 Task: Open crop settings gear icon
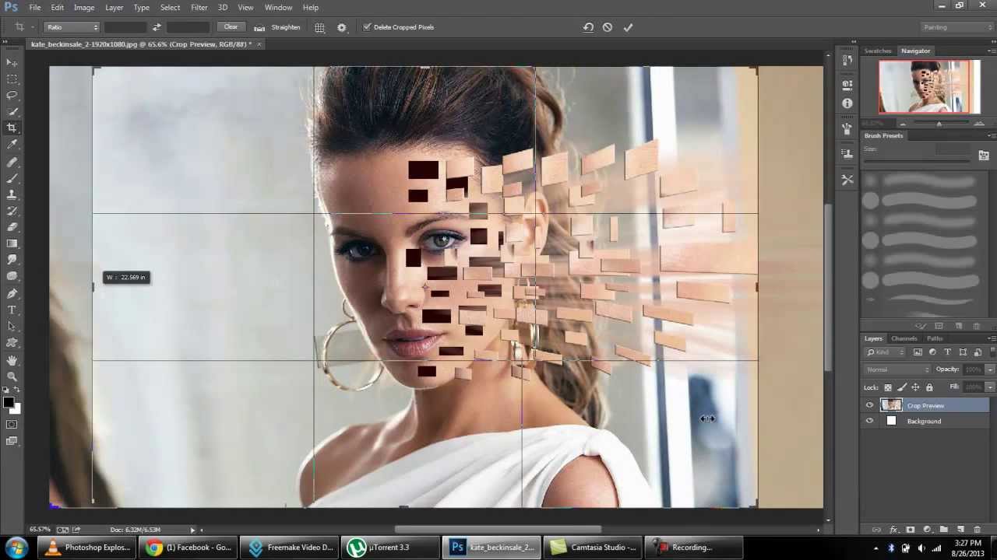(x=341, y=27)
